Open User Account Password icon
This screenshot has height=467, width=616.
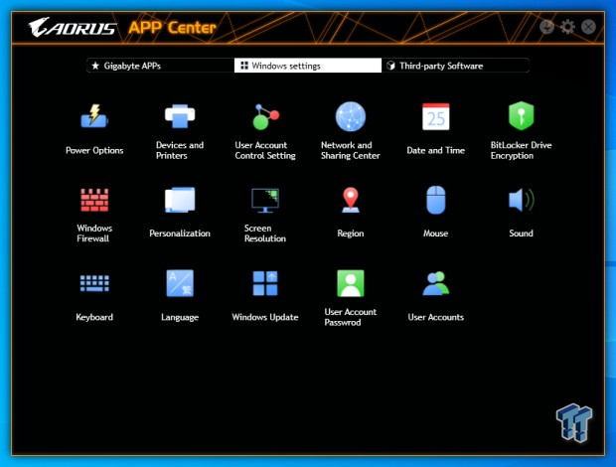[351, 283]
